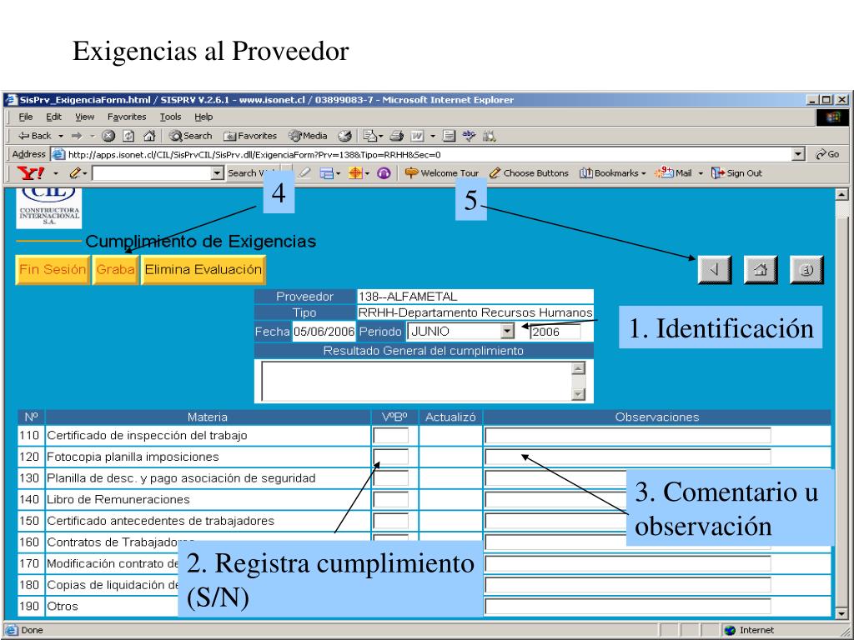Screen dimensions: 854x640
Task: Click the Discuss icon in IE toolbar
Action: (x=449, y=136)
